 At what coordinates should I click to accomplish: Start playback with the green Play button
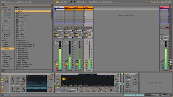coord(69,2)
